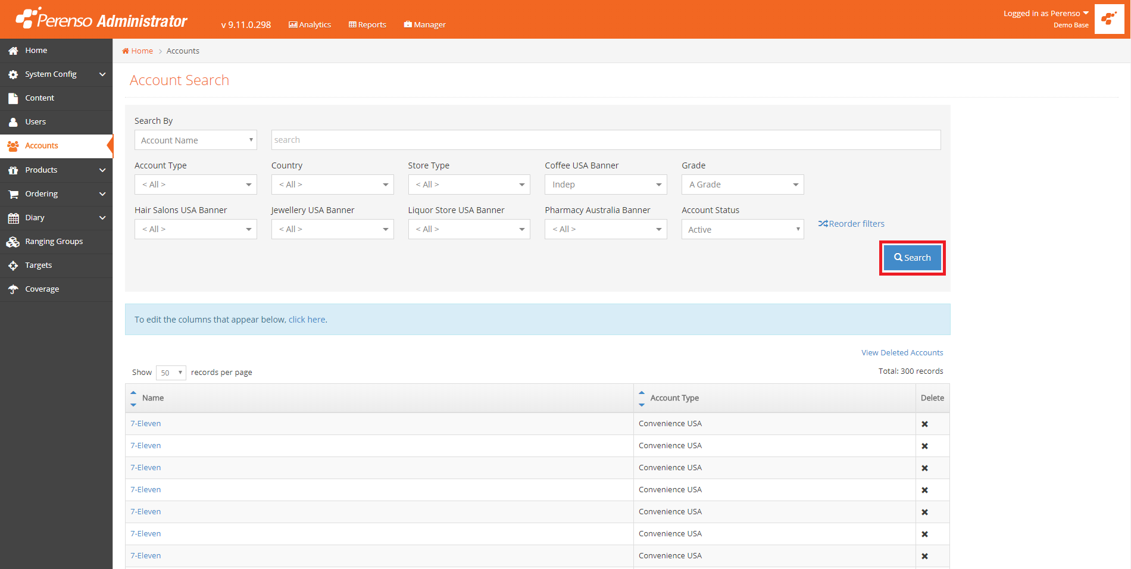Click the Ordering cart icon

pyautogui.click(x=13, y=194)
